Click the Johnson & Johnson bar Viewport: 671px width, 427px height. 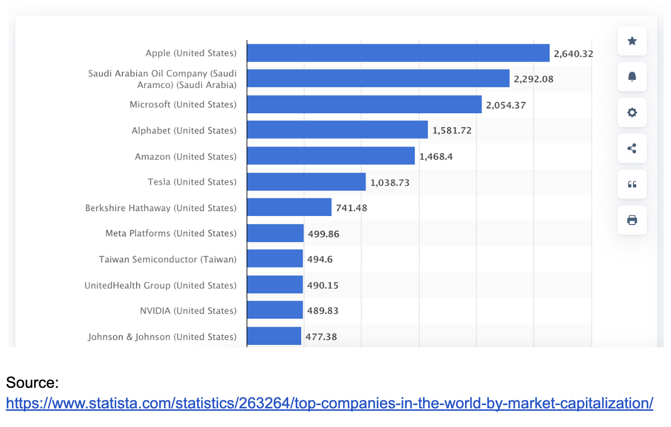(274, 336)
